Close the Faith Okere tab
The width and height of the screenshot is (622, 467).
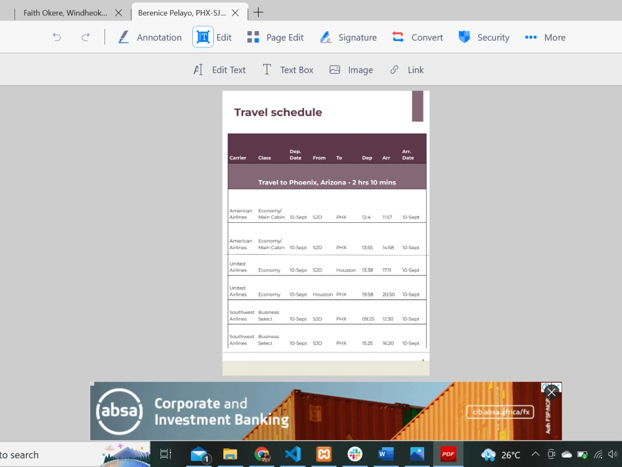coord(118,12)
